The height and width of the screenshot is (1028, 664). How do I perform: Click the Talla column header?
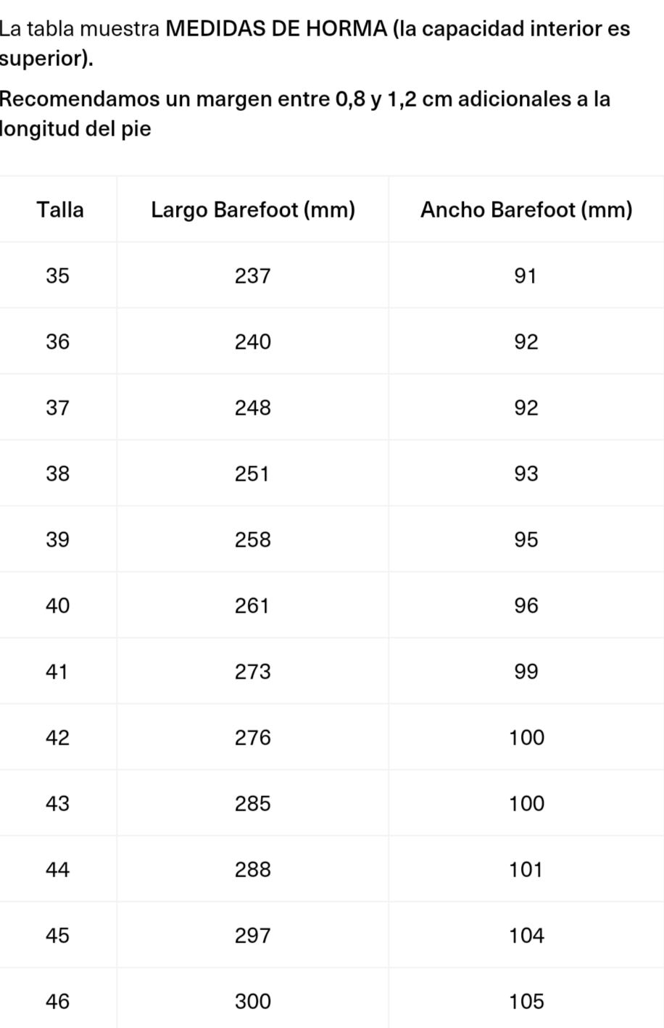point(60,210)
